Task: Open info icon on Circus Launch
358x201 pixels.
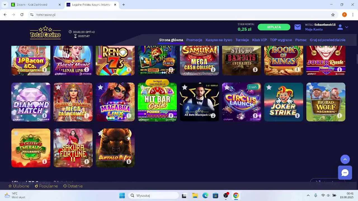Action: click(x=255, y=116)
